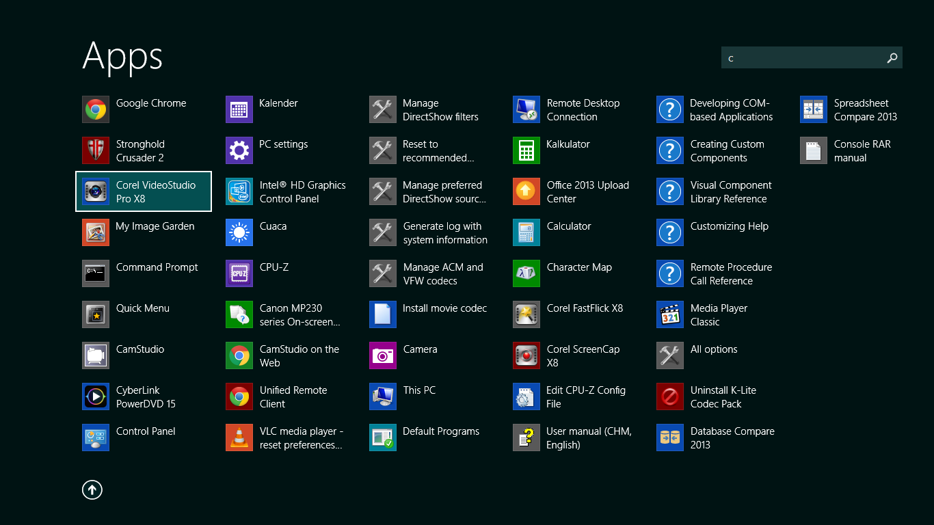Open the Database Compare 2013 icon
This screenshot has width=934, height=525.
pyautogui.click(x=670, y=437)
